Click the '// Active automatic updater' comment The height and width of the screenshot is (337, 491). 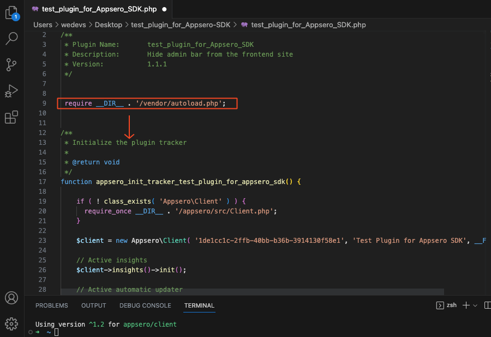click(x=129, y=290)
